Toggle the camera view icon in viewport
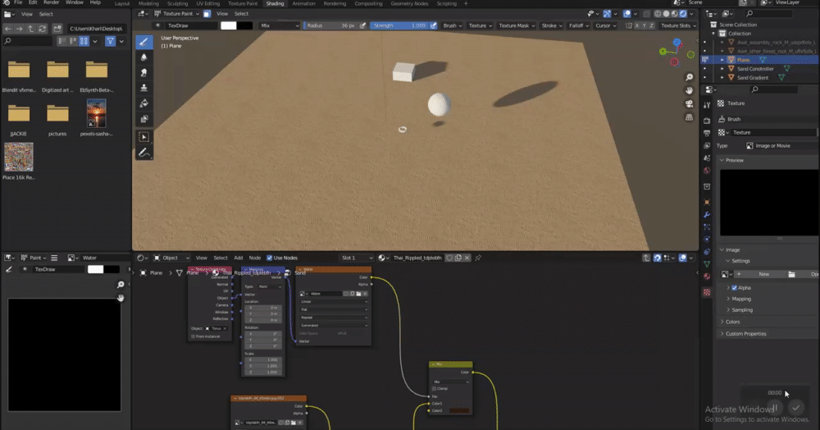 (690, 104)
